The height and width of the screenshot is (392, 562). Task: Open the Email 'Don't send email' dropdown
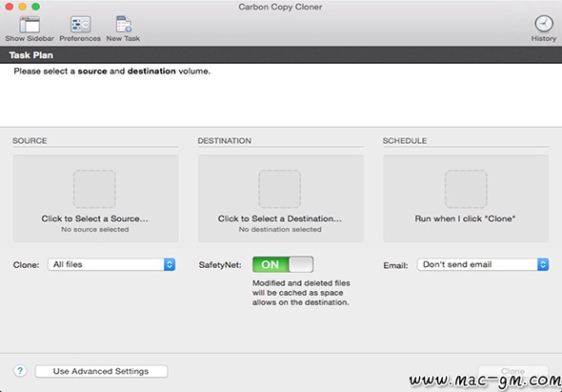pyautogui.click(x=483, y=264)
